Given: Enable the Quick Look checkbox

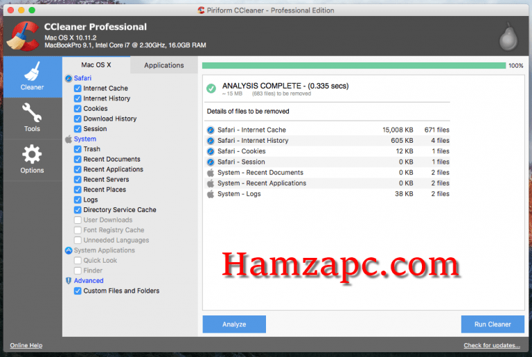Looking at the screenshot, I should point(78,261).
